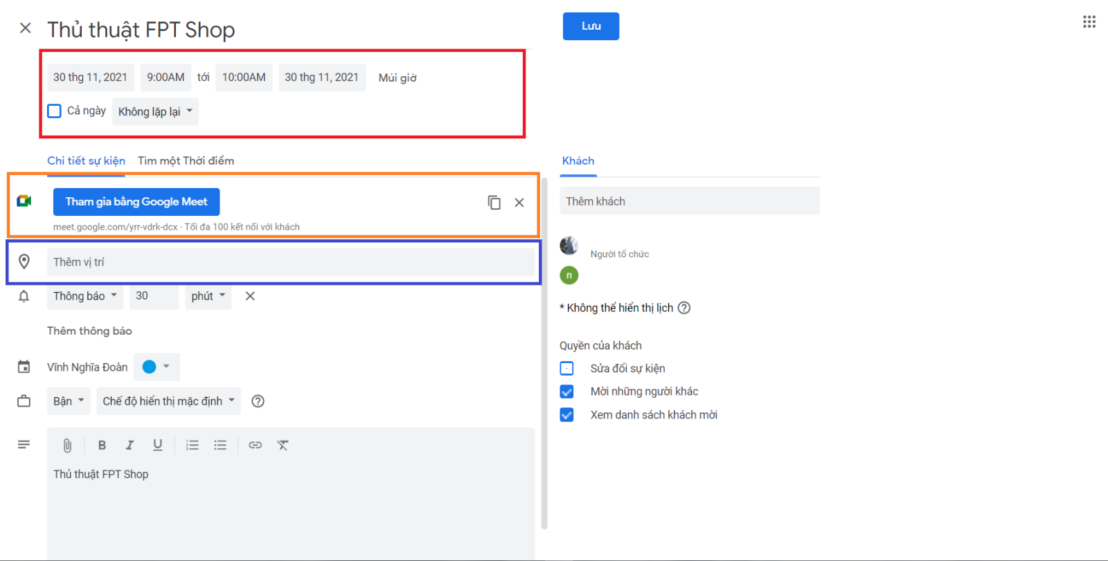Click the event details vertical scrollbar
Screen dimensions: 1108x561
(544, 353)
